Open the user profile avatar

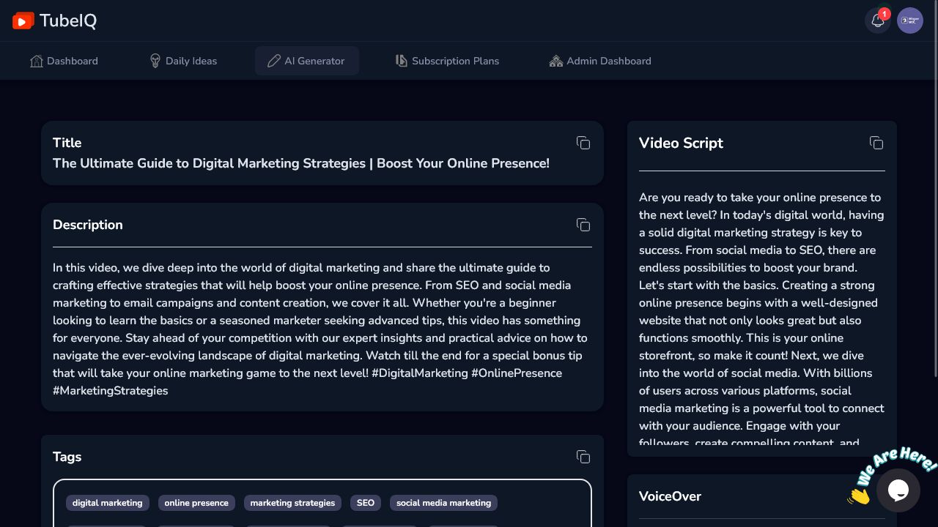[910, 20]
